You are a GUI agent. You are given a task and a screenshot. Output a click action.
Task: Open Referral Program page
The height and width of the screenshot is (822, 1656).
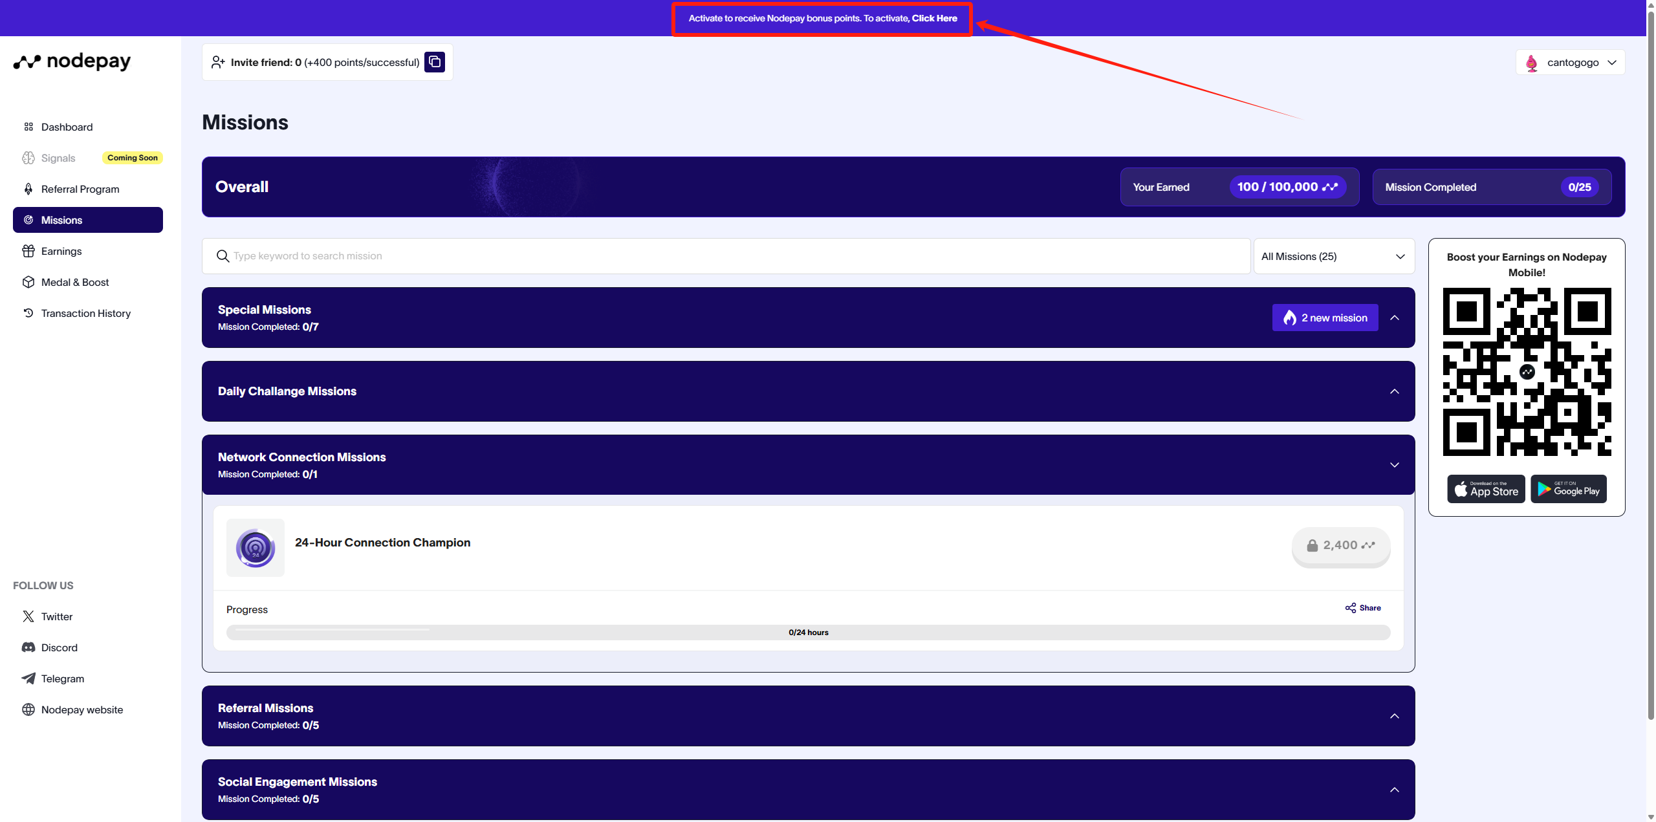[x=88, y=189]
